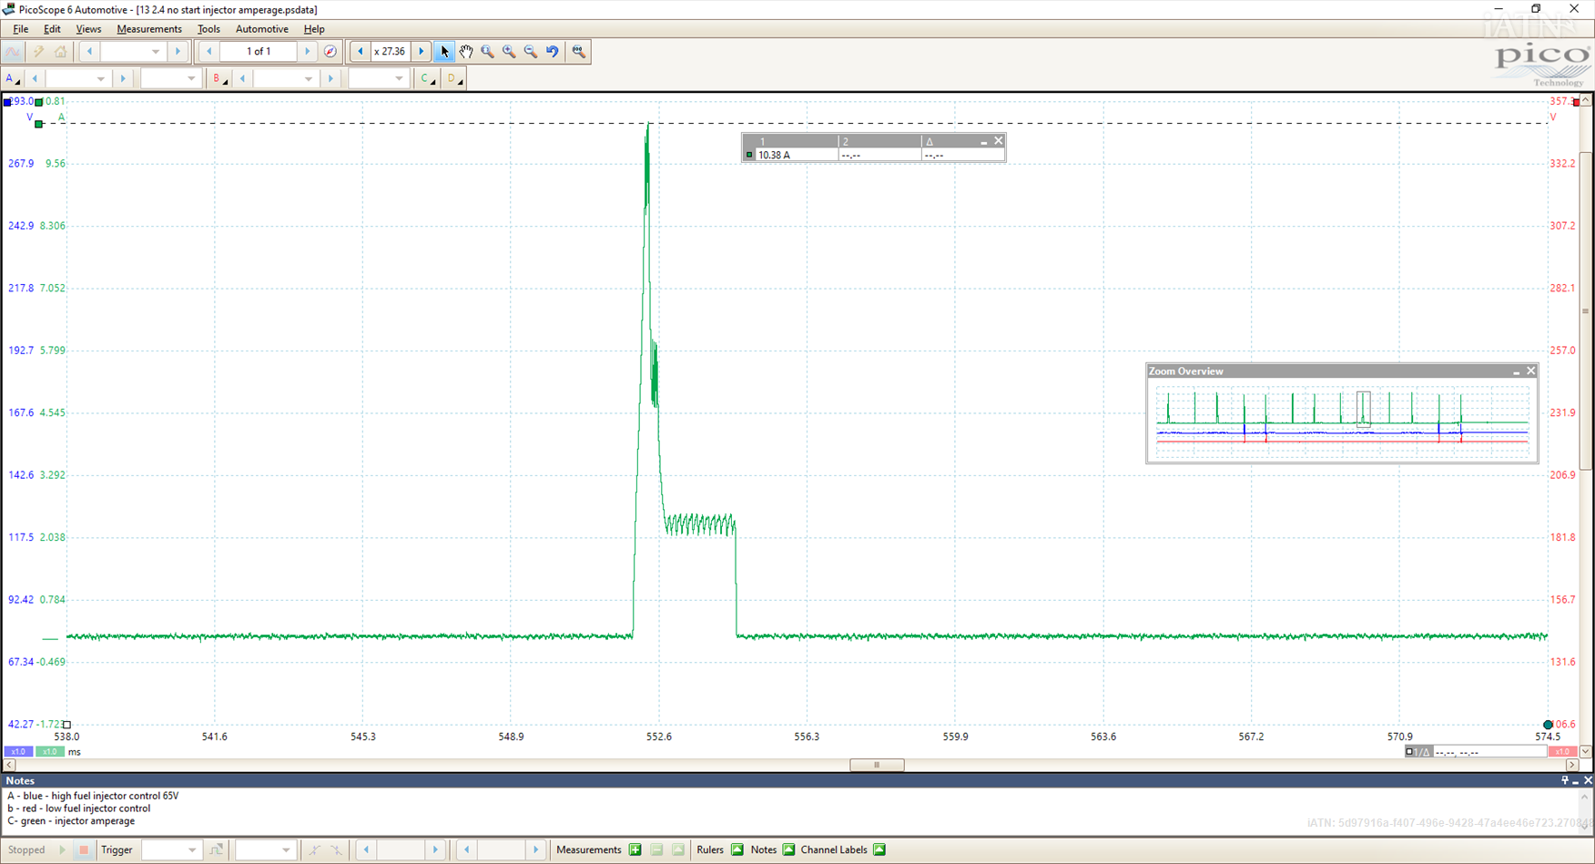Click the zoom-out magnifier tool
1595x864 pixels.
click(x=531, y=52)
